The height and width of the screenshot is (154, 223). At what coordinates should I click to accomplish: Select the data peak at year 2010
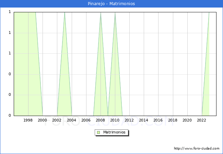point(115,13)
